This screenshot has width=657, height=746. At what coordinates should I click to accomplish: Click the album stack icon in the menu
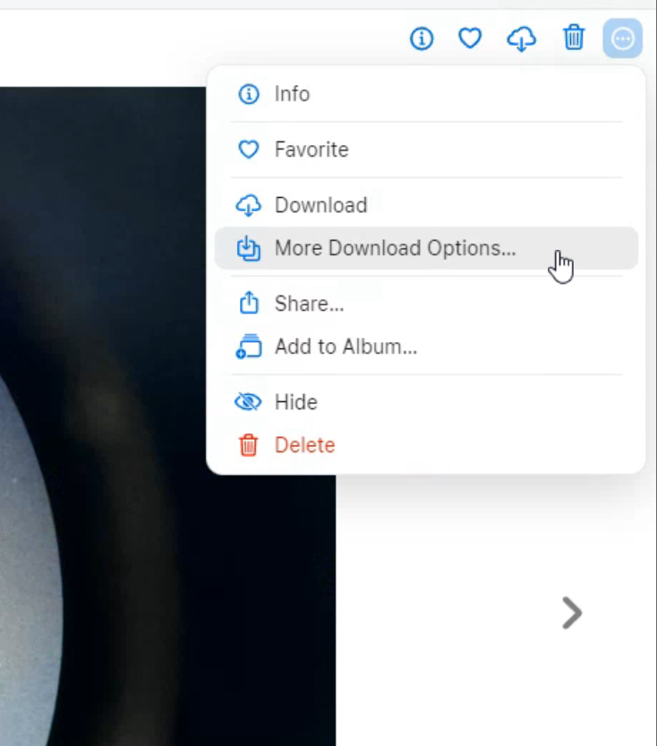pos(248,347)
